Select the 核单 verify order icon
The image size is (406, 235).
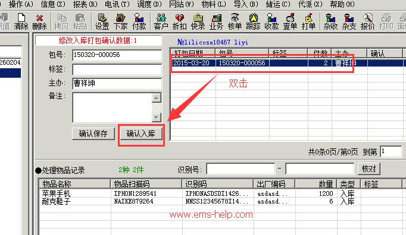coord(235,22)
